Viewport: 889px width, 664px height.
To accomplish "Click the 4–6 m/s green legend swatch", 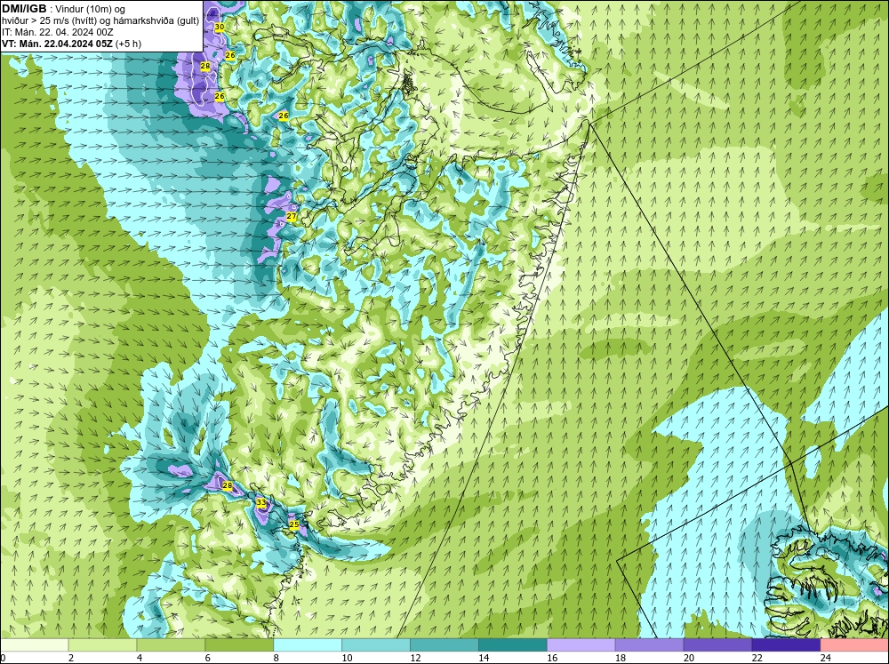I will coord(171,645).
